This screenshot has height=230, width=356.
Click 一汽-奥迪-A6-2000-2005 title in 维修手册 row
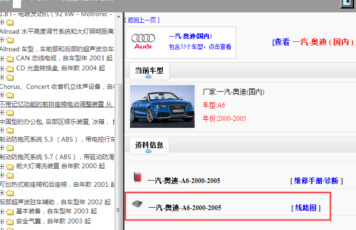coord(184,181)
